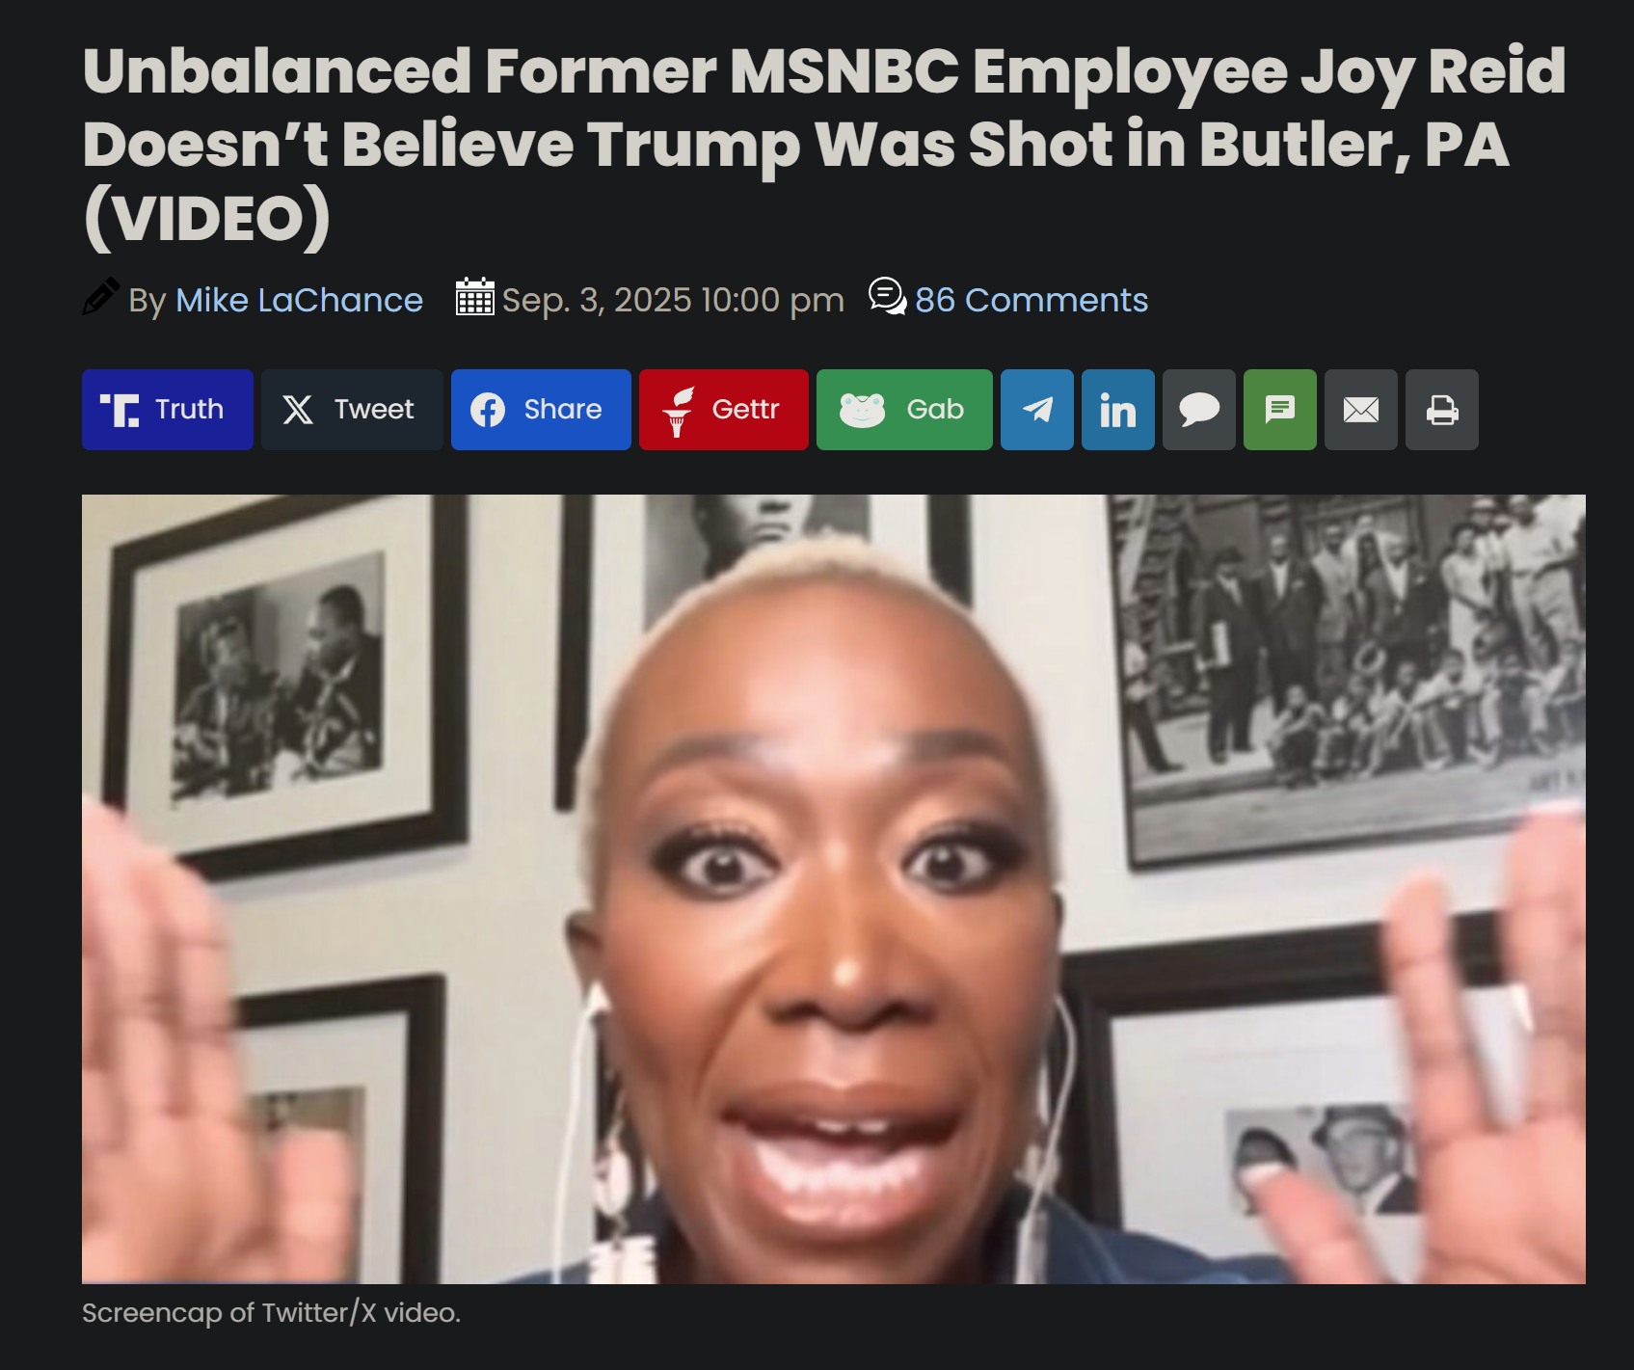Post the article to Gettr

pos(724,410)
